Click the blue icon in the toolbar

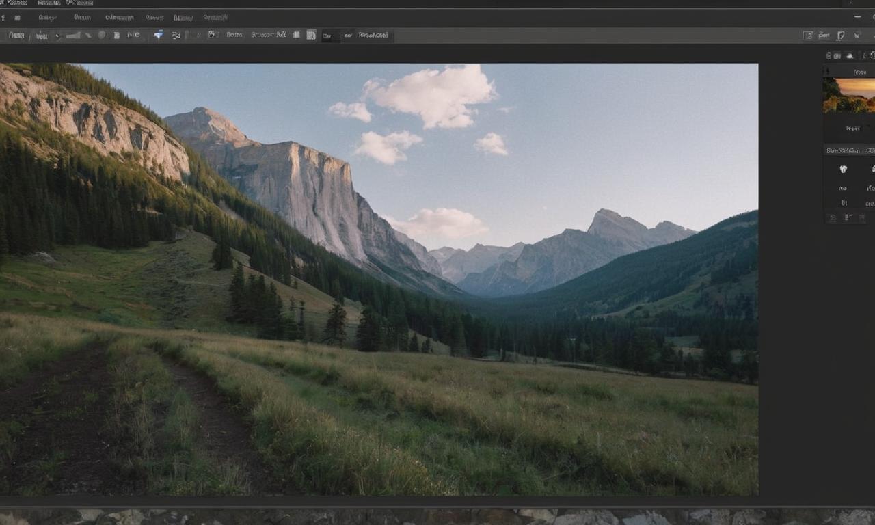158,35
